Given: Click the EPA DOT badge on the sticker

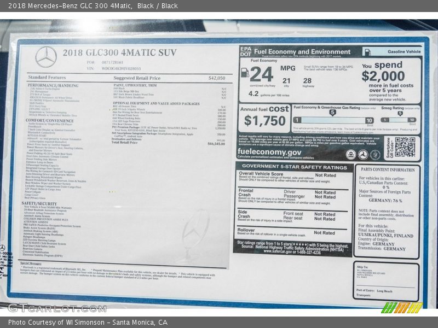Looking at the screenshot, I should pos(245,51).
